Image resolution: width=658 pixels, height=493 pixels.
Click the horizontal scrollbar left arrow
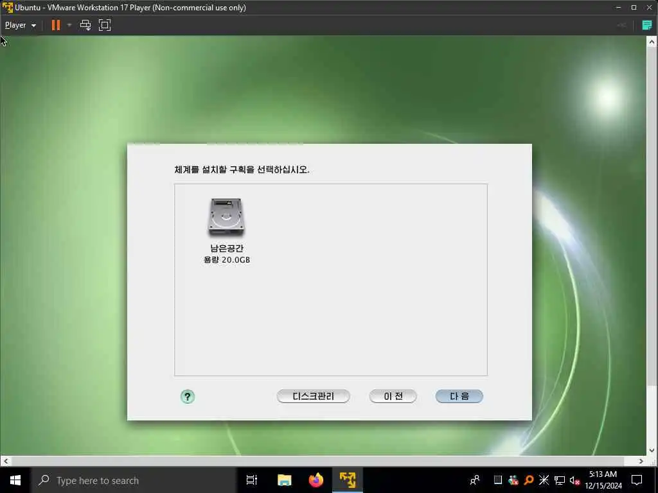tap(5, 461)
